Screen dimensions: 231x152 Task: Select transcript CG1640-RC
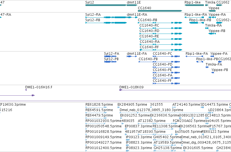pos(161,28)
